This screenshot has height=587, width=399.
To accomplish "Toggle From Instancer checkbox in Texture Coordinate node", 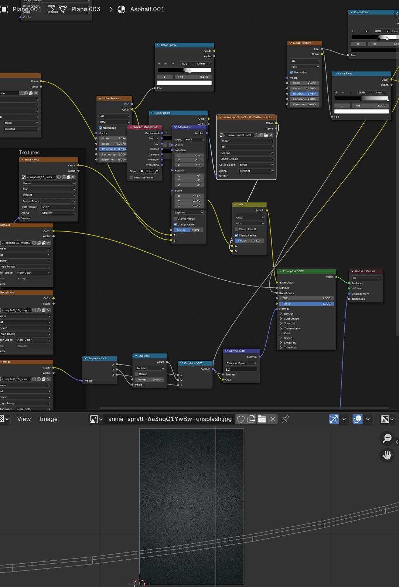I will point(132,177).
